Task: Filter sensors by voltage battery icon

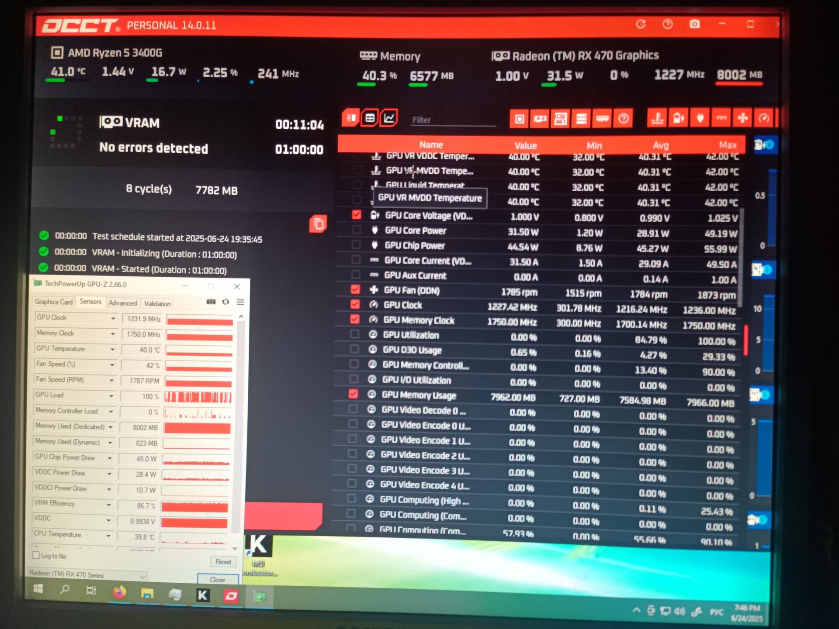Action: (679, 118)
